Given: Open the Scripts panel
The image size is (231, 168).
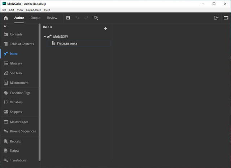Looking at the screenshot, I should click(14, 151).
